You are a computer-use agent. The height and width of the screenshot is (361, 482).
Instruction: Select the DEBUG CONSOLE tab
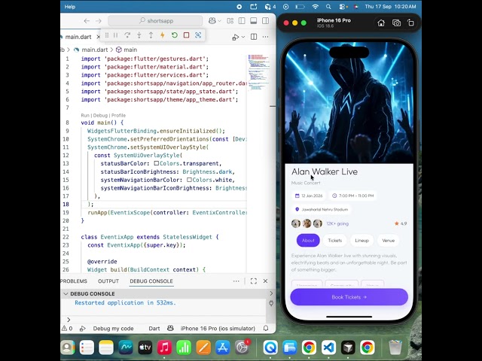click(x=151, y=281)
